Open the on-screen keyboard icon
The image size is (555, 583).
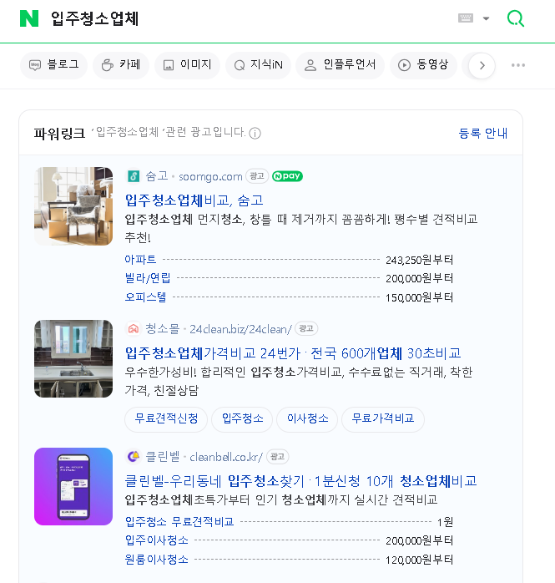point(466,18)
